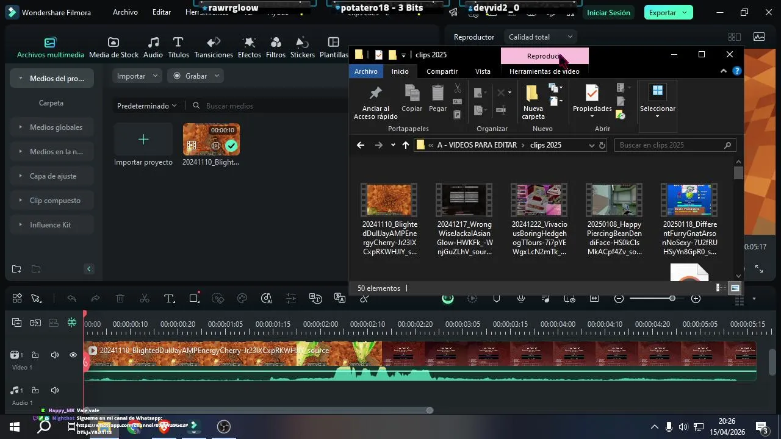Switch to the Audio media tab

[153, 48]
